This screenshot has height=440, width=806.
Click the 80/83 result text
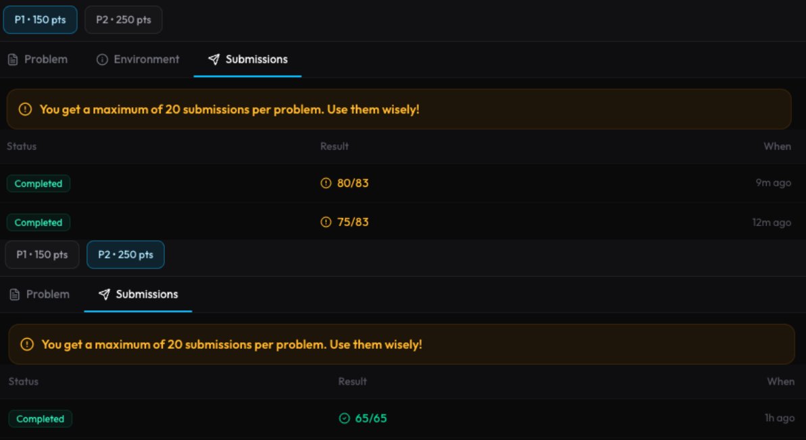(353, 184)
